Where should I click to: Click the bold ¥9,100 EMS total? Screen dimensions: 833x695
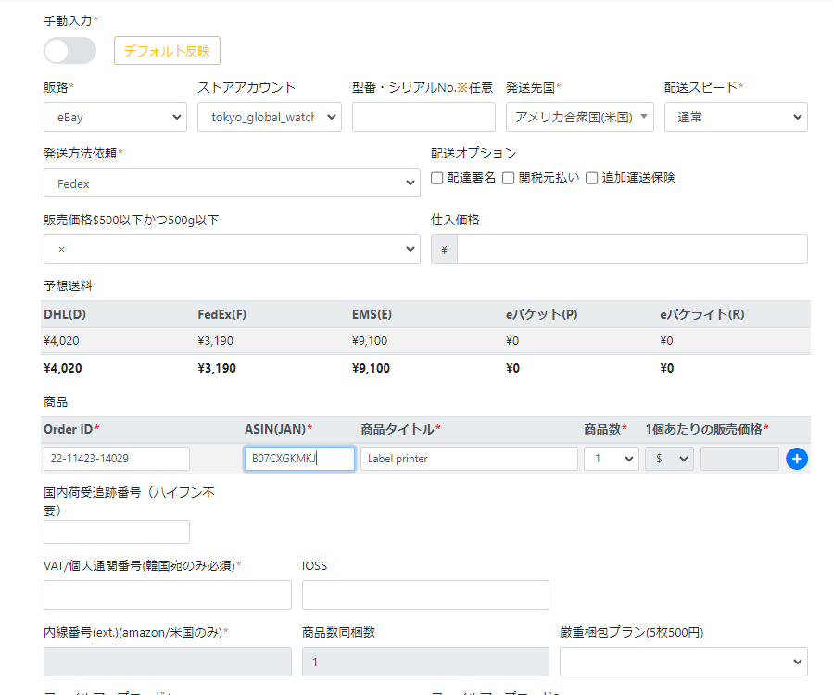coord(371,368)
